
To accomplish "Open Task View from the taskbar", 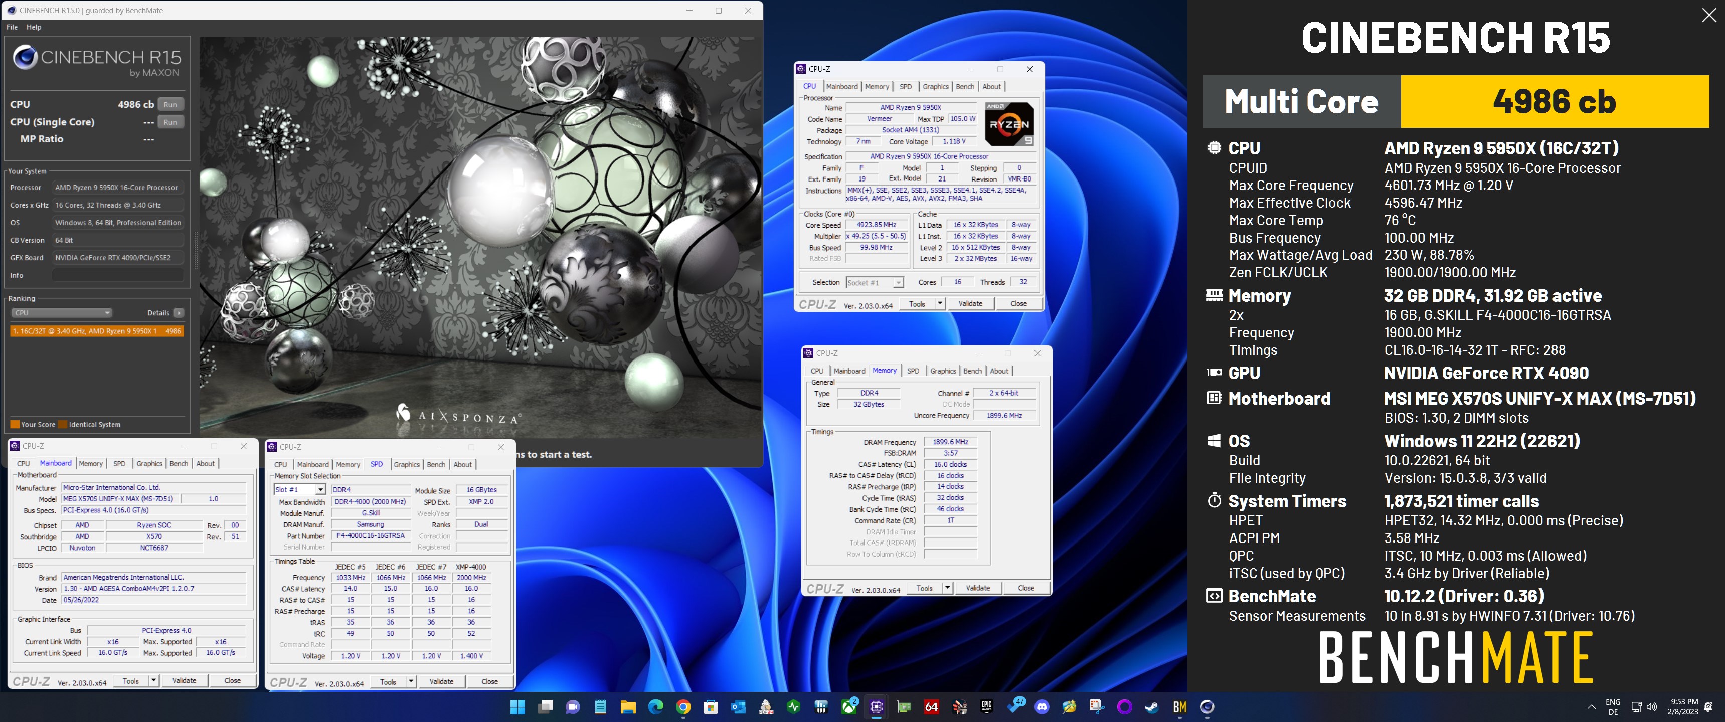I will point(546,706).
